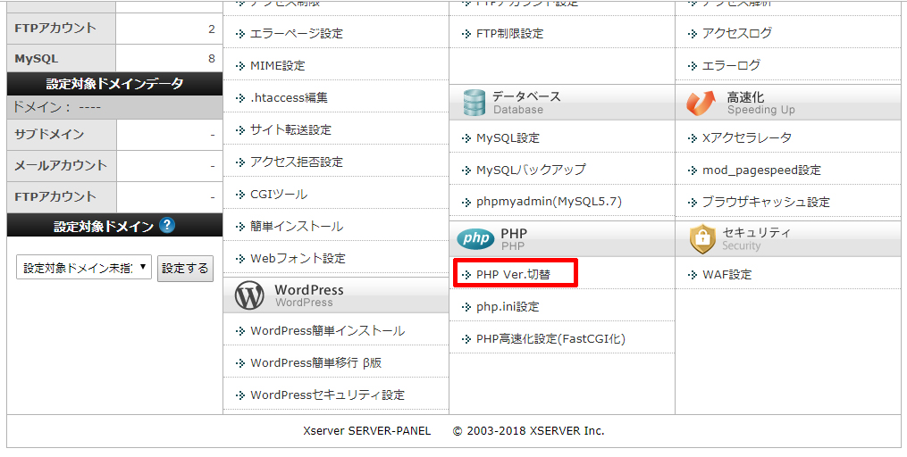Open WordPress簡単インストール
Screen dimensions: 907x457
click(x=327, y=331)
